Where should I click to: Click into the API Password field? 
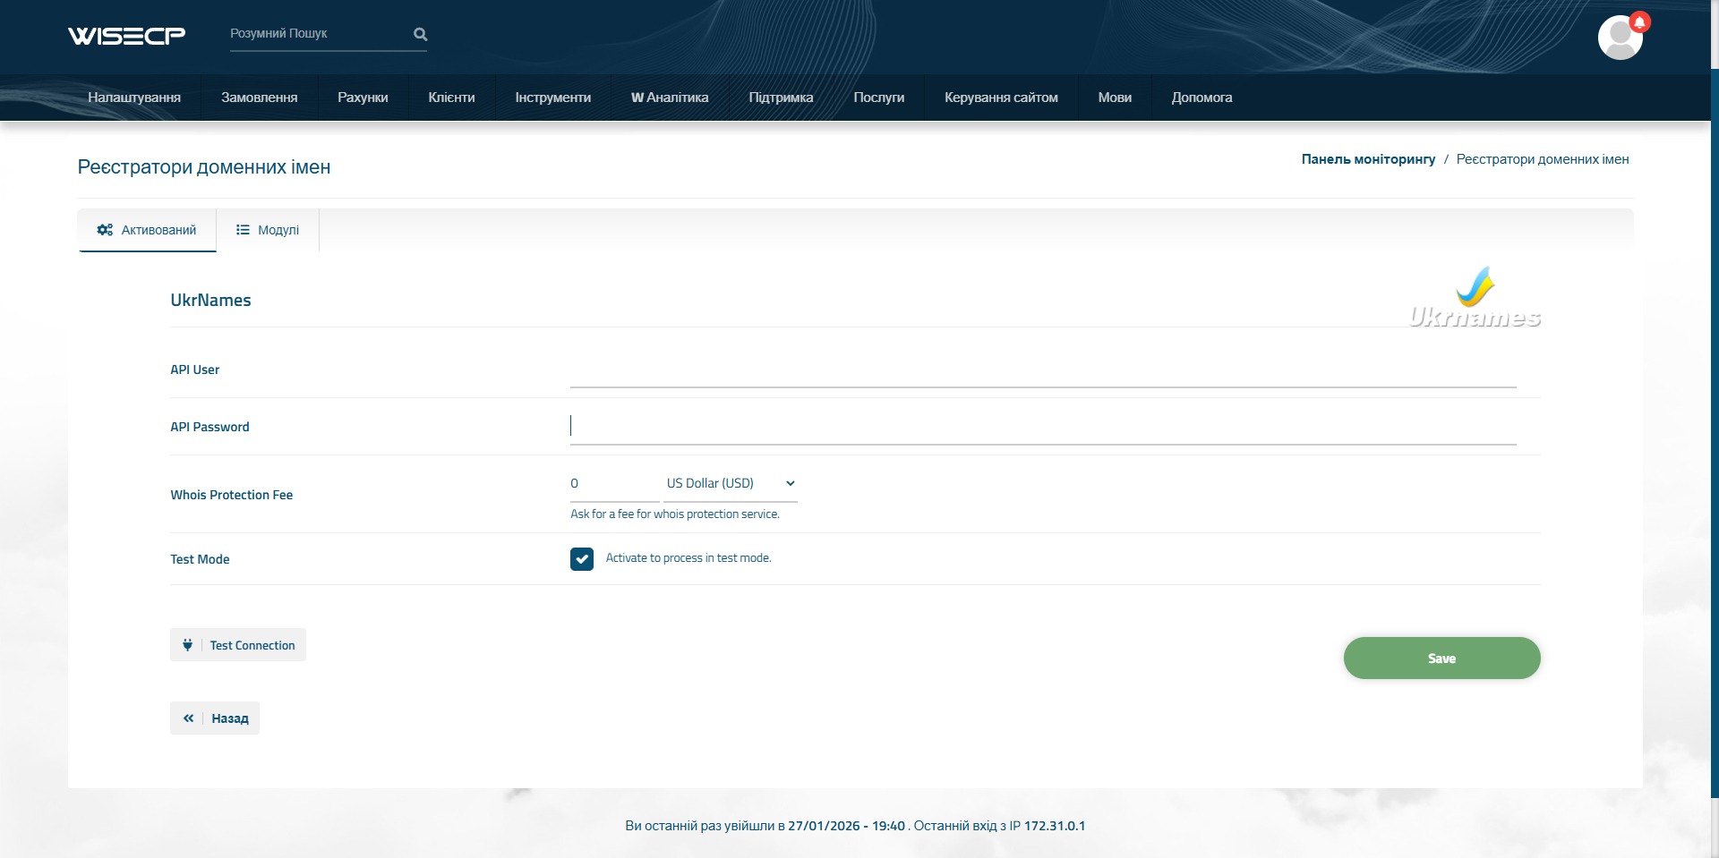1042,427
